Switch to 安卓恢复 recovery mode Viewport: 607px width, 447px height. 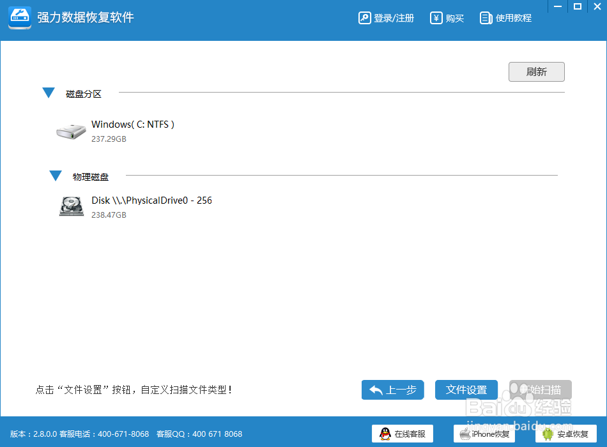(565, 433)
